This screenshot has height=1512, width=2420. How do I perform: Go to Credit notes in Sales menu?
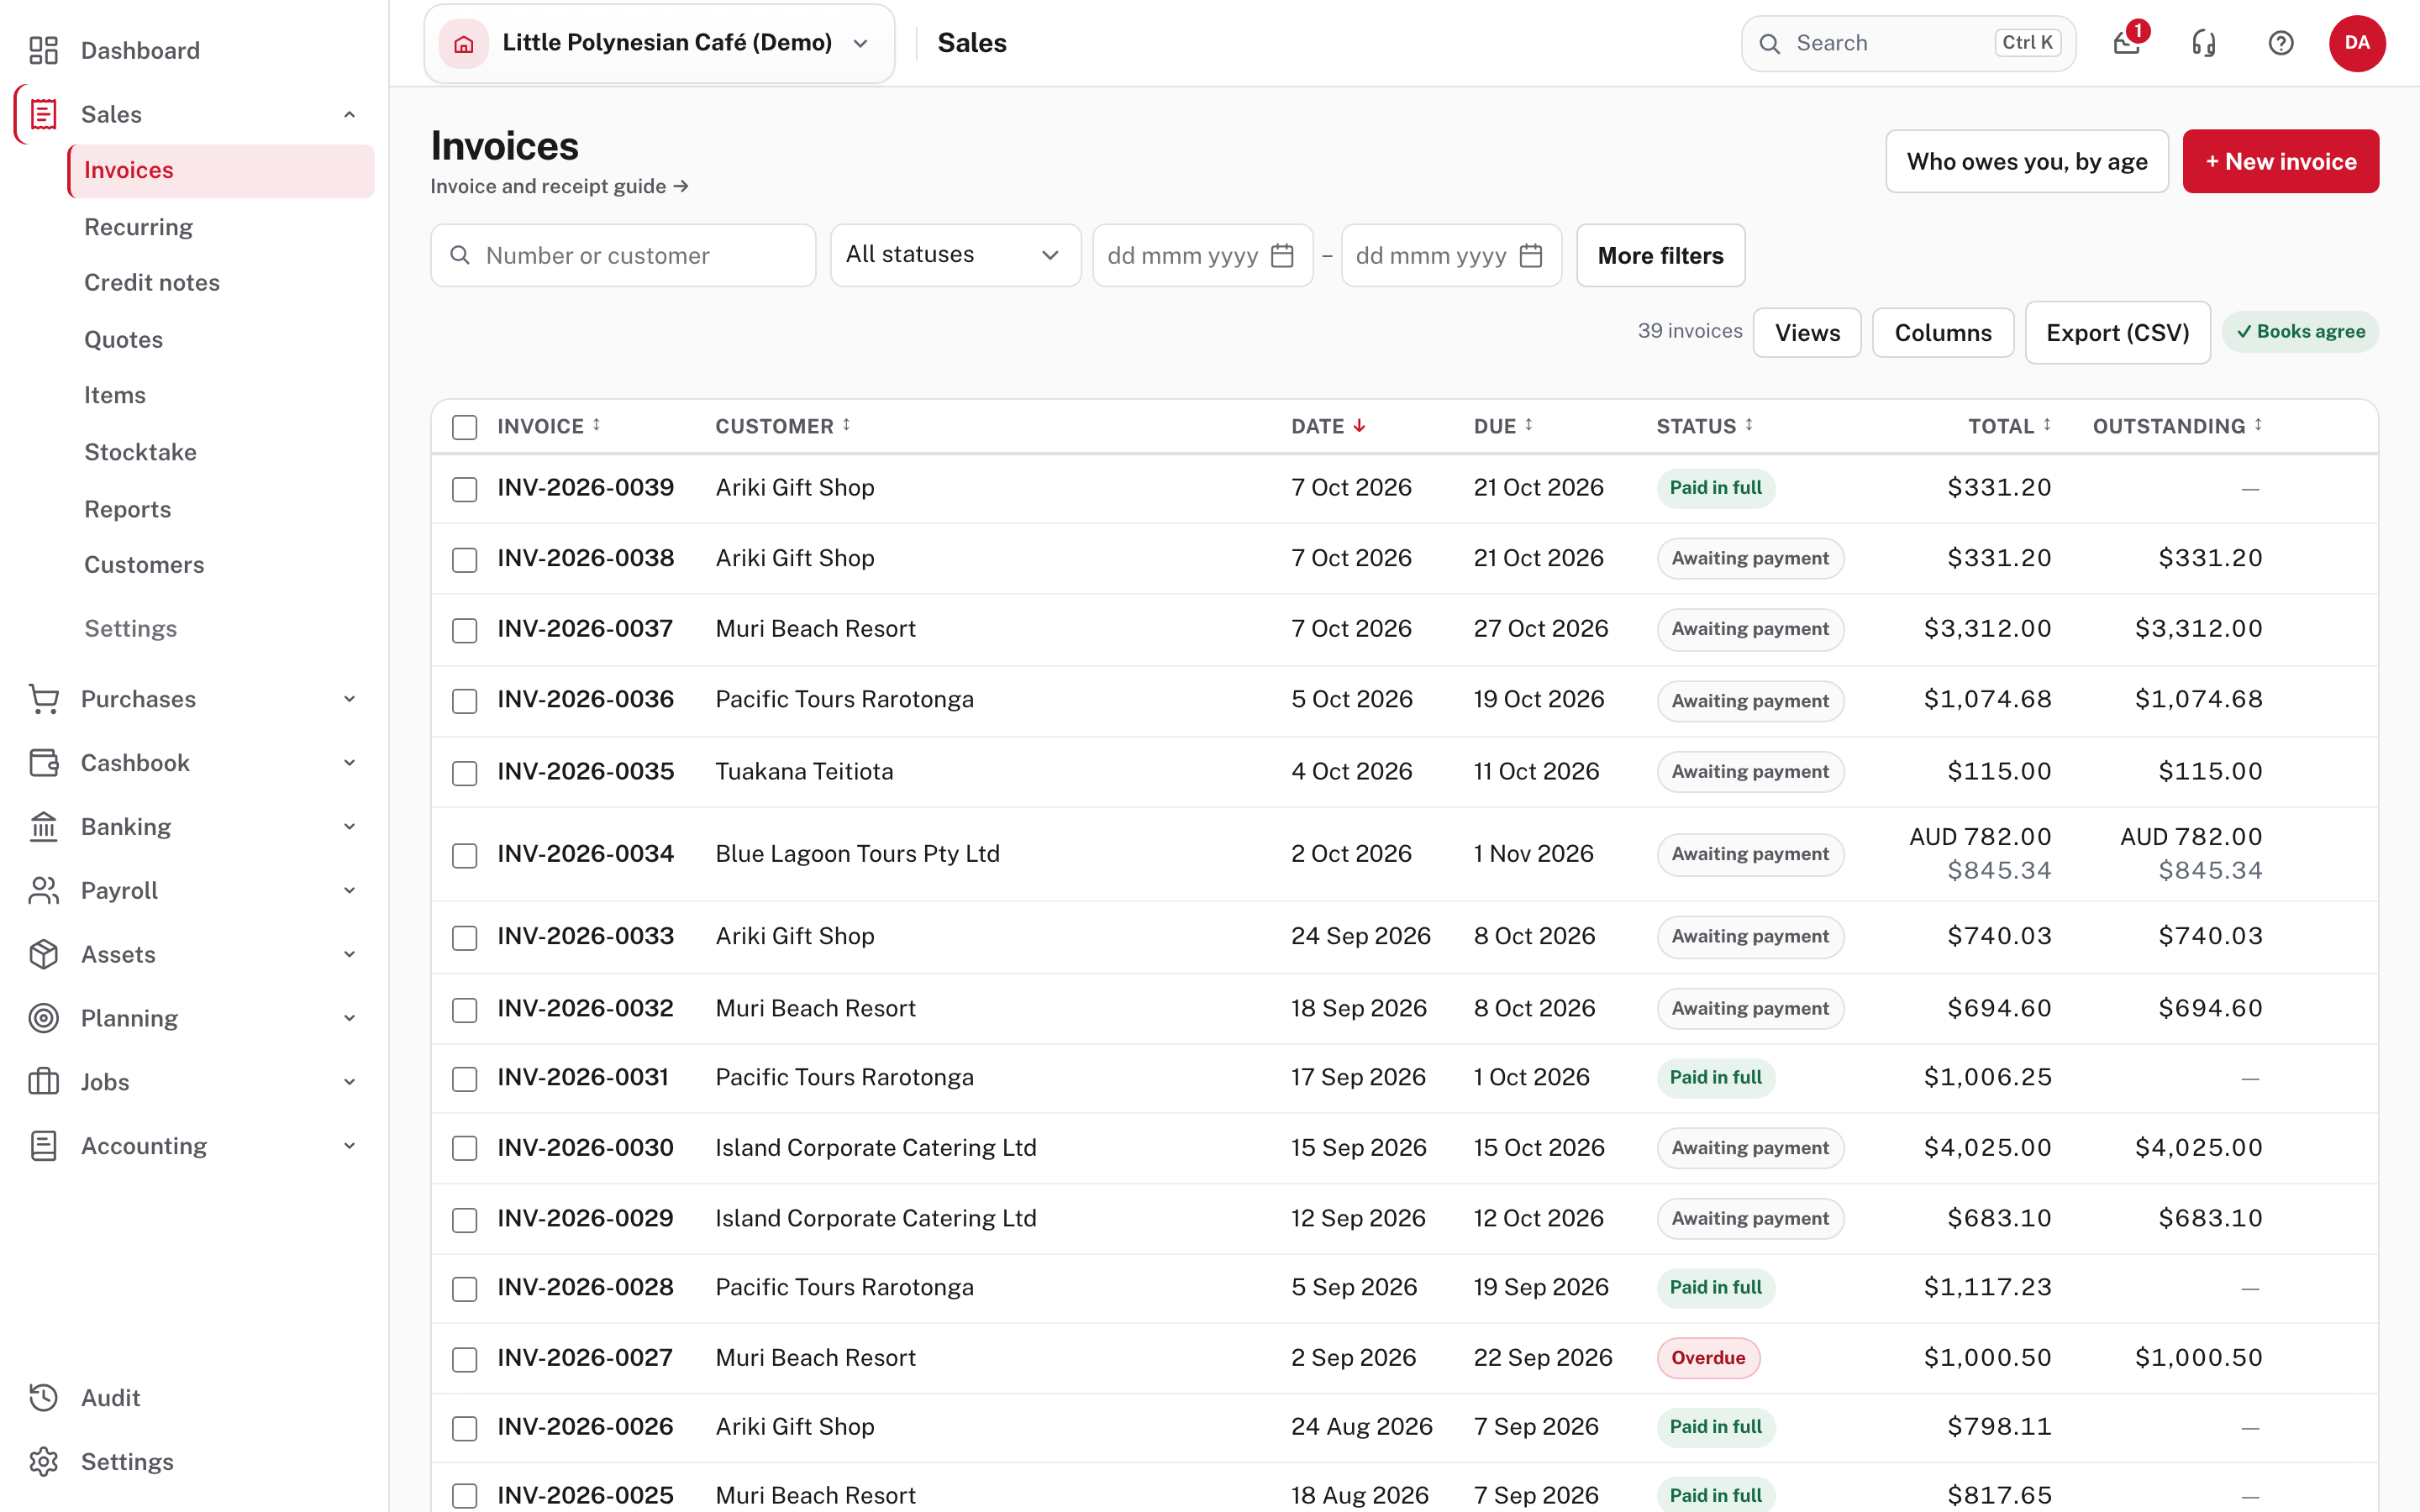tap(151, 282)
